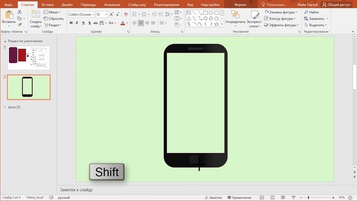
Task: Open the Макет layout dropdown
Action: (x=52, y=12)
